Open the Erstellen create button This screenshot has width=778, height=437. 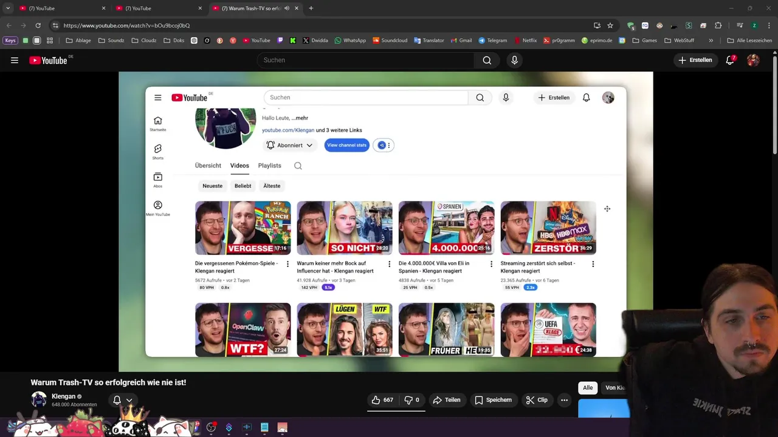pyautogui.click(x=695, y=60)
